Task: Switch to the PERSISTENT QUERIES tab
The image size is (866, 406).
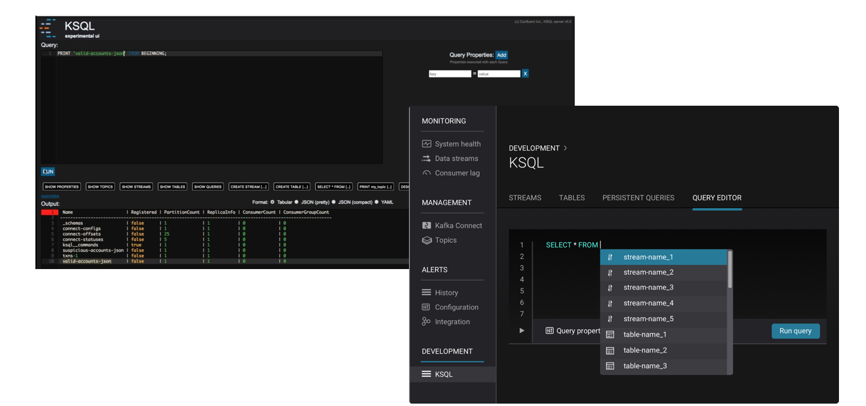Action: pos(638,198)
